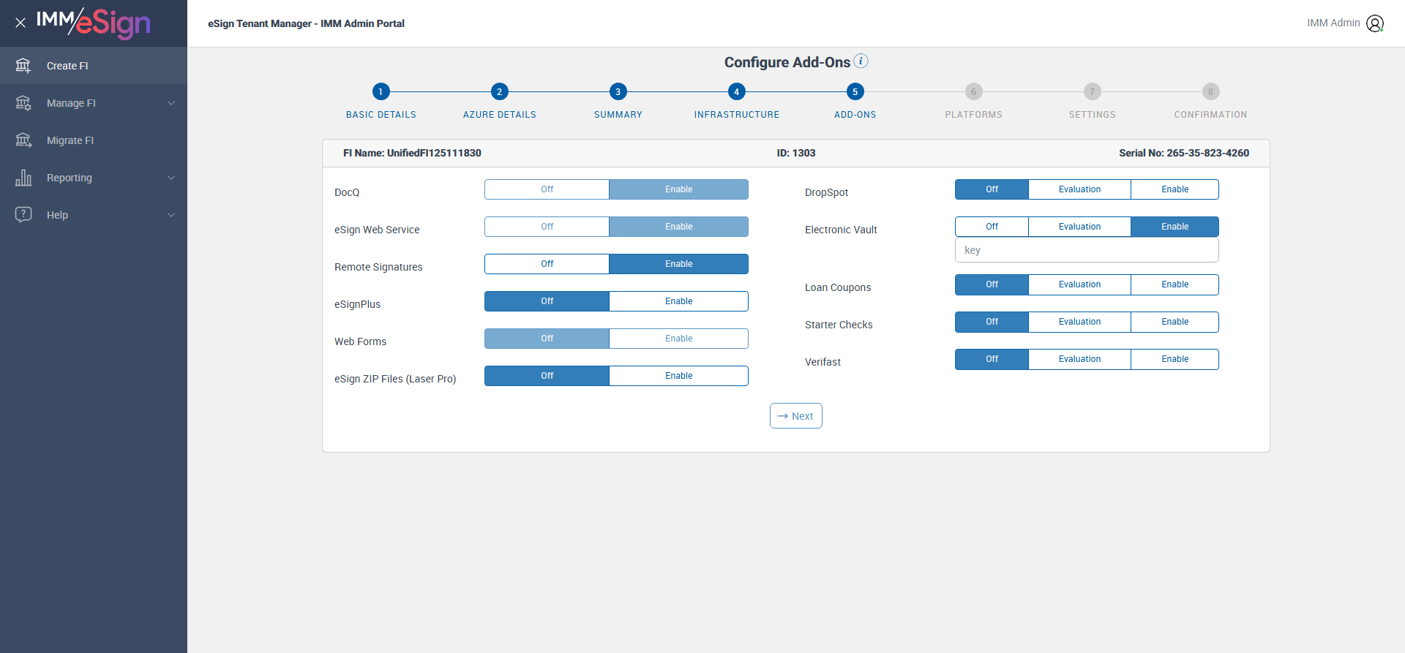Click the Reporting bar chart icon
Viewport: 1405px width, 653px height.
pos(23,178)
